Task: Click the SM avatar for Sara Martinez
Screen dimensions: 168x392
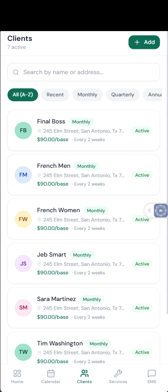Action: pyautogui.click(x=23, y=308)
